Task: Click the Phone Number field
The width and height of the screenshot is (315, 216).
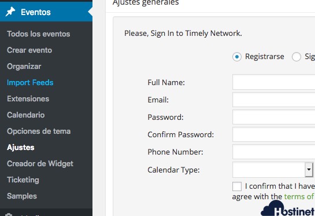Action: (273, 152)
